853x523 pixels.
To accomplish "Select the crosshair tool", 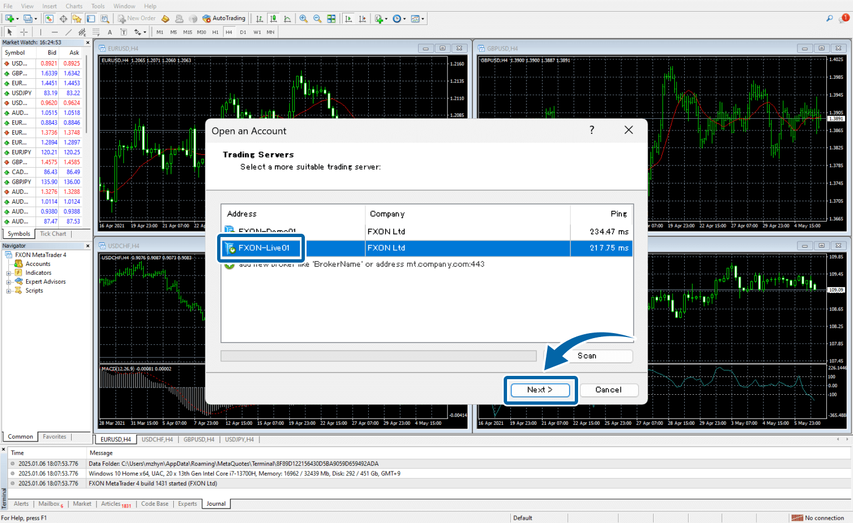I will click(24, 32).
